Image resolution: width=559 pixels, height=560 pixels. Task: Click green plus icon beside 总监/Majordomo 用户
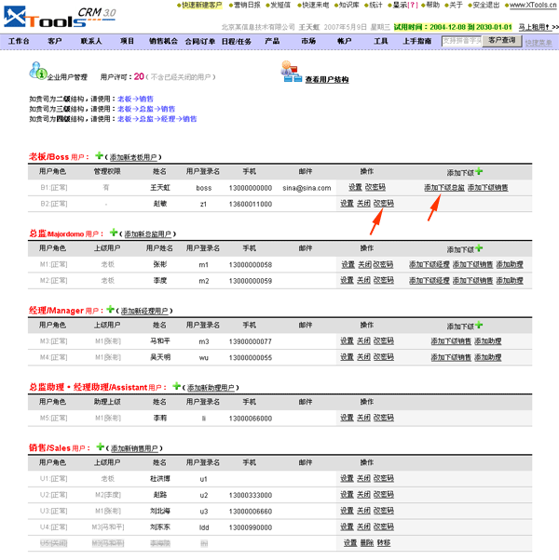click(114, 233)
